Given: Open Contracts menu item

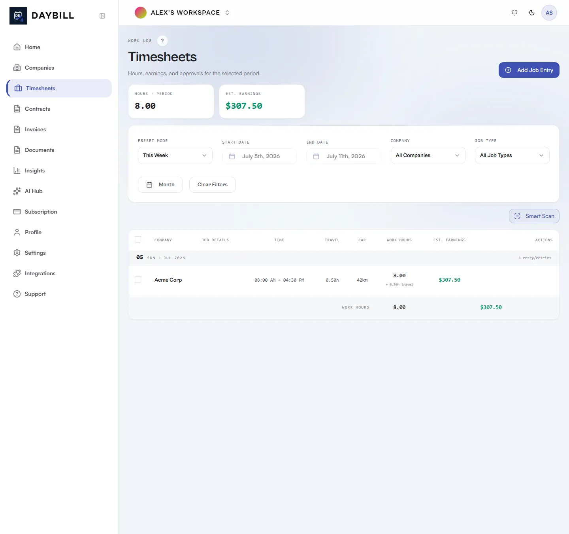Looking at the screenshot, I should click(x=59, y=109).
